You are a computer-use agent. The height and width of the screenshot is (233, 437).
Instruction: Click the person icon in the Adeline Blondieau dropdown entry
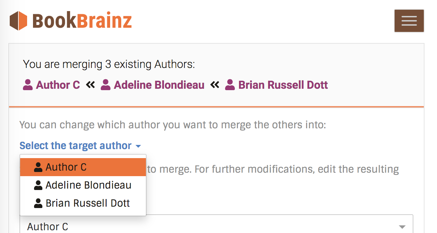[x=38, y=185]
